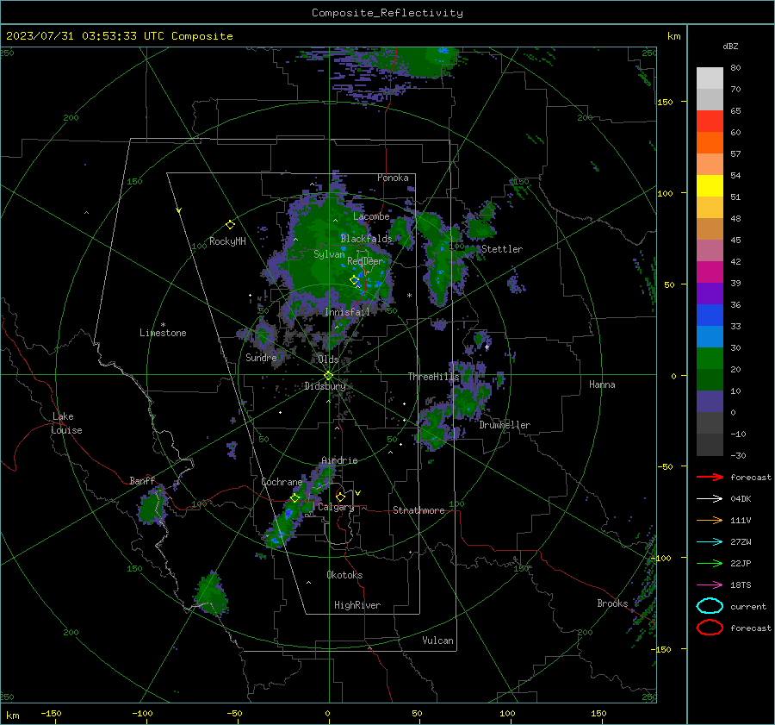This screenshot has width=775, height=725.
Task: Select the orange 60–57 dBZ color swatch
Action: pos(710,143)
